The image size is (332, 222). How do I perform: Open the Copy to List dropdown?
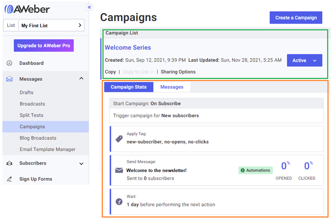(x=138, y=72)
